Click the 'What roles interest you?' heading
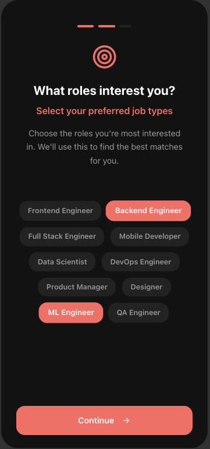This screenshot has height=449, width=210. click(x=105, y=91)
